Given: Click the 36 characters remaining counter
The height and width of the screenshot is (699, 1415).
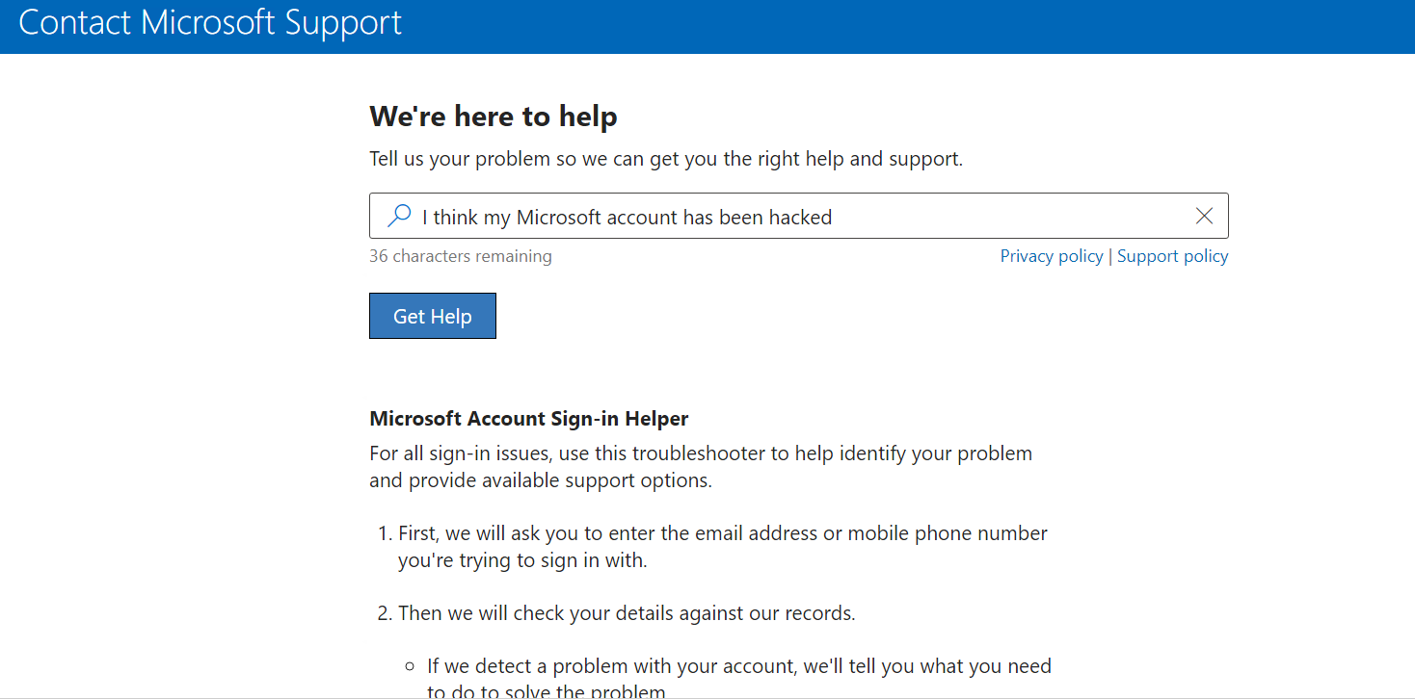Looking at the screenshot, I should pyautogui.click(x=461, y=256).
